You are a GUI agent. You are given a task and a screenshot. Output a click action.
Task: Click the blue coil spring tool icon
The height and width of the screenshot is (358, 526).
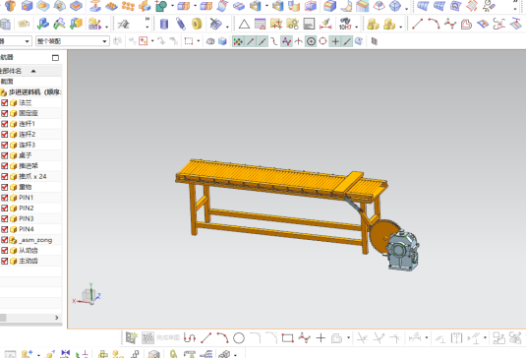click(x=181, y=25)
